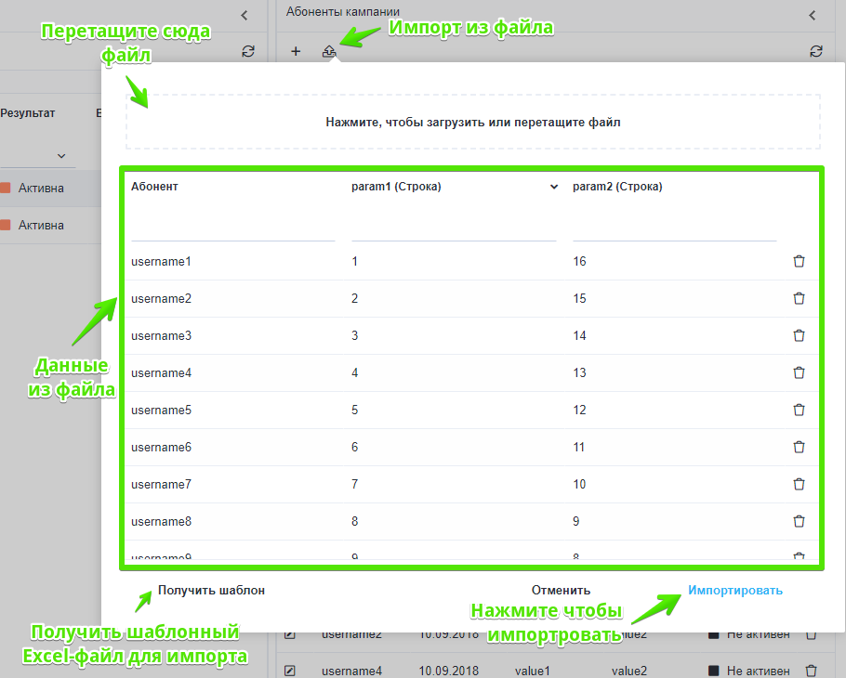Click the file upload drop zone
Image resolution: width=846 pixels, height=678 pixels.
[x=472, y=122]
